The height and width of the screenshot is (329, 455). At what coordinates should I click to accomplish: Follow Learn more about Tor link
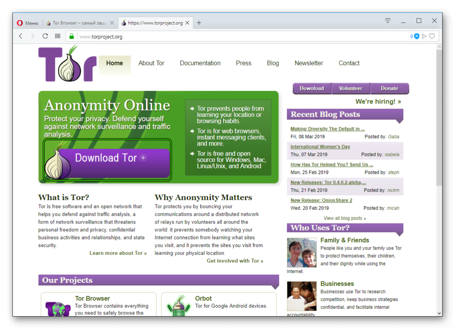pyautogui.click(x=118, y=253)
